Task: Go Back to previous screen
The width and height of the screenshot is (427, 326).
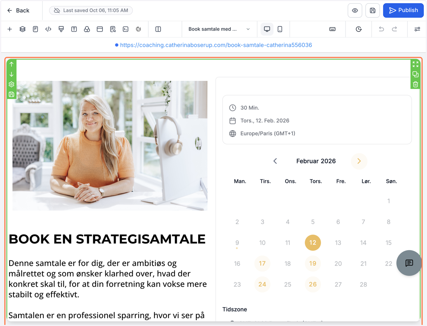Action: [18, 11]
